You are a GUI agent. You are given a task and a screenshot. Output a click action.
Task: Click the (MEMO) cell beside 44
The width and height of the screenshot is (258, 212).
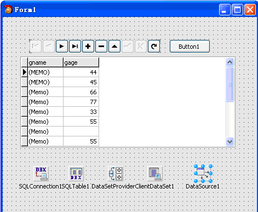45,72
